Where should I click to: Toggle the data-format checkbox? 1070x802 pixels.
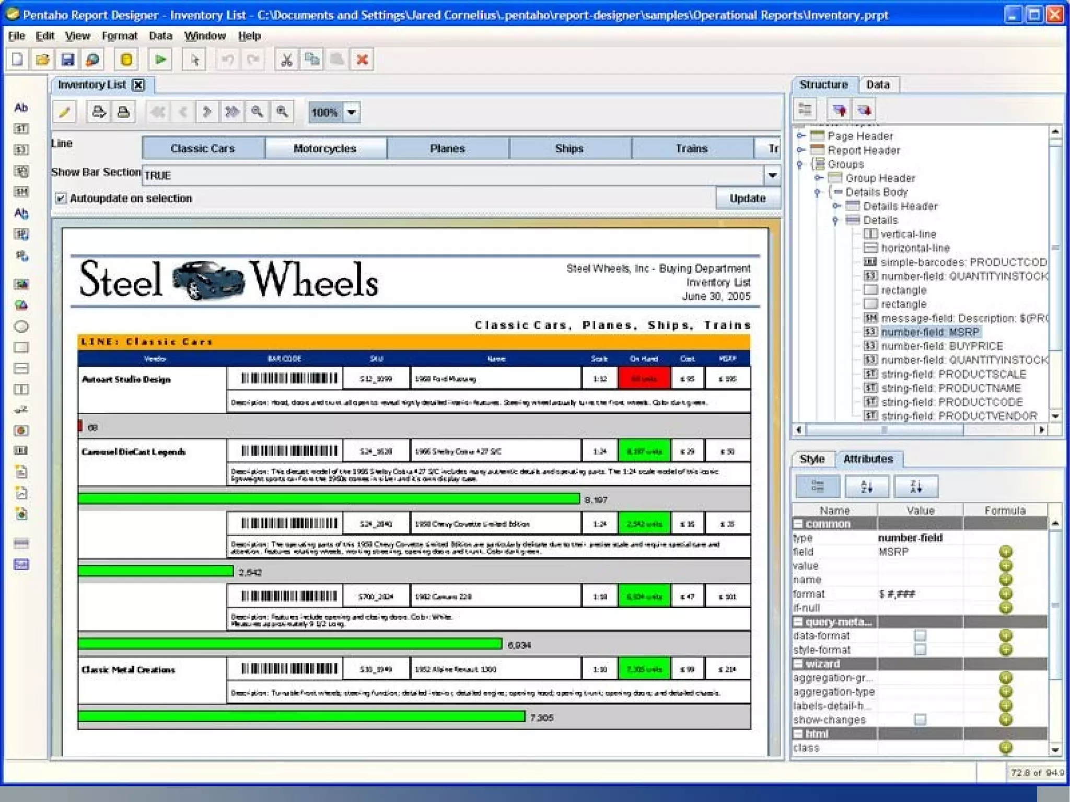920,635
